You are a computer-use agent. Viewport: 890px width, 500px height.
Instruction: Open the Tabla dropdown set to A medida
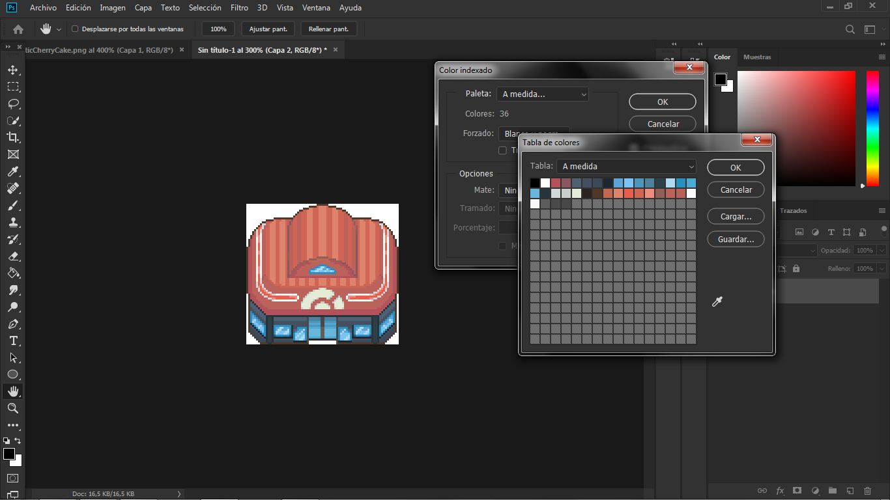(x=626, y=166)
